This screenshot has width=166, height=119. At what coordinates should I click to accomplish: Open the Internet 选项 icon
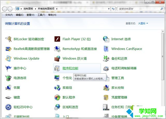pyautogui.click(x=106, y=39)
